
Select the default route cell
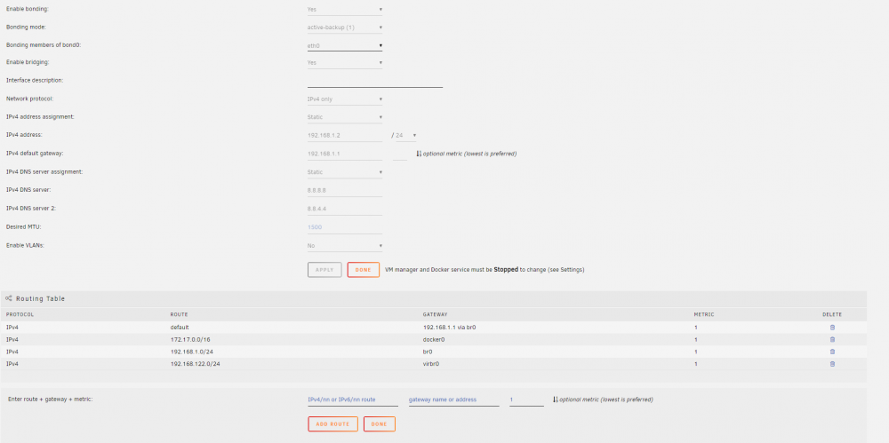point(180,328)
